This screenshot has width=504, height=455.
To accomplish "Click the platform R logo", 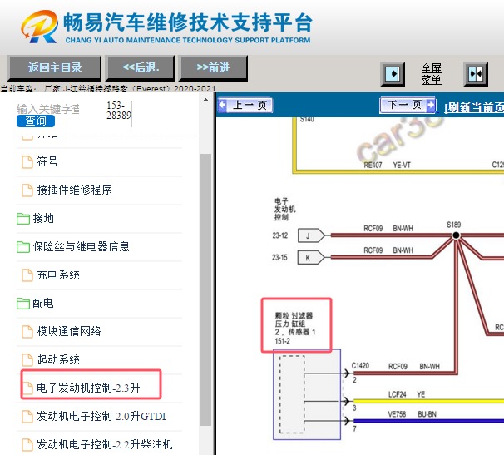I will point(40,27).
